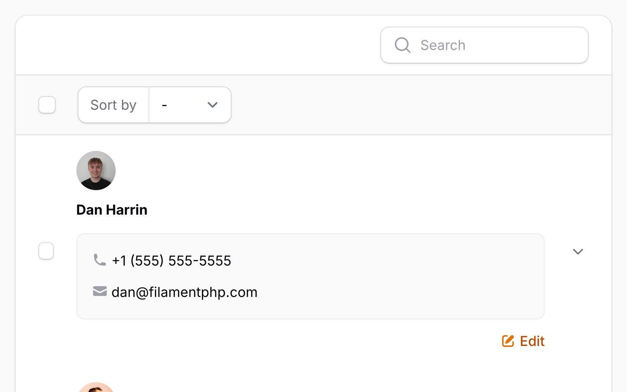Open the Sort by dropdown chevron arrow

212,105
